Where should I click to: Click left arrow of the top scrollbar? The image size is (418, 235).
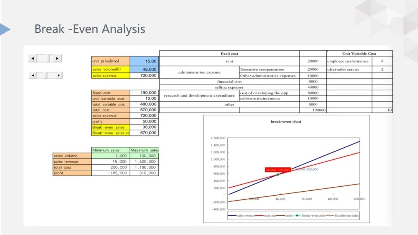[x=33, y=58]
